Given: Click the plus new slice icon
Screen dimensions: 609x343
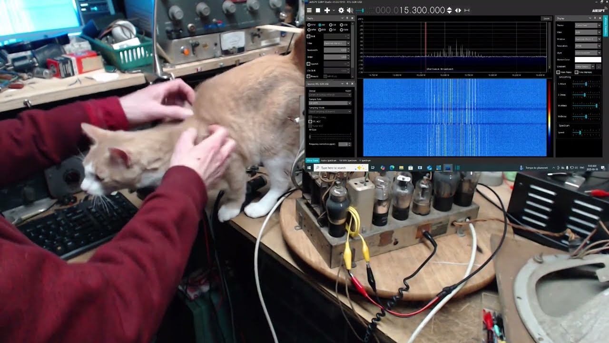Looking at the screenshot, I should tap(327, 10).
